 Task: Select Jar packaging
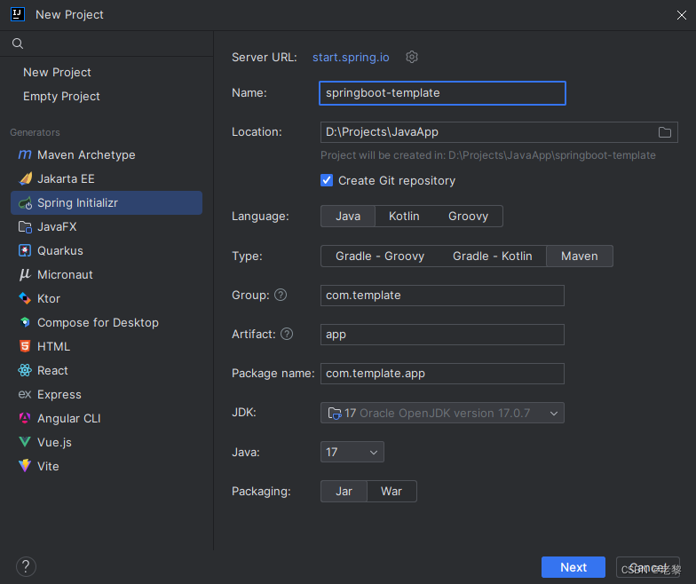[x=344, y=492]
